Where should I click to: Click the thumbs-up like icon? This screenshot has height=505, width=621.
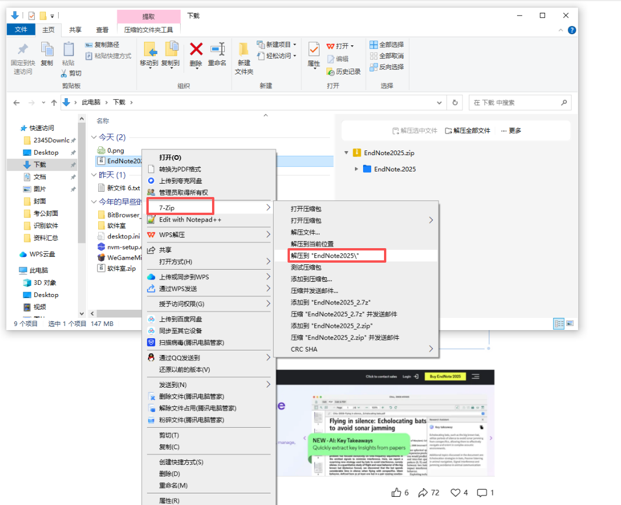pyautogui.click(x=397, y=492)
